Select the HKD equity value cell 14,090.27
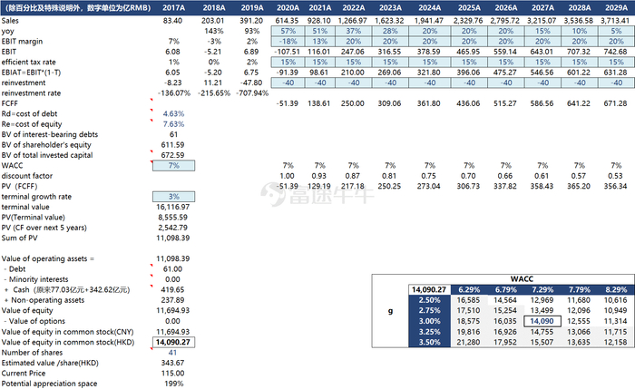Screen dimensions: 635x389 174,342
